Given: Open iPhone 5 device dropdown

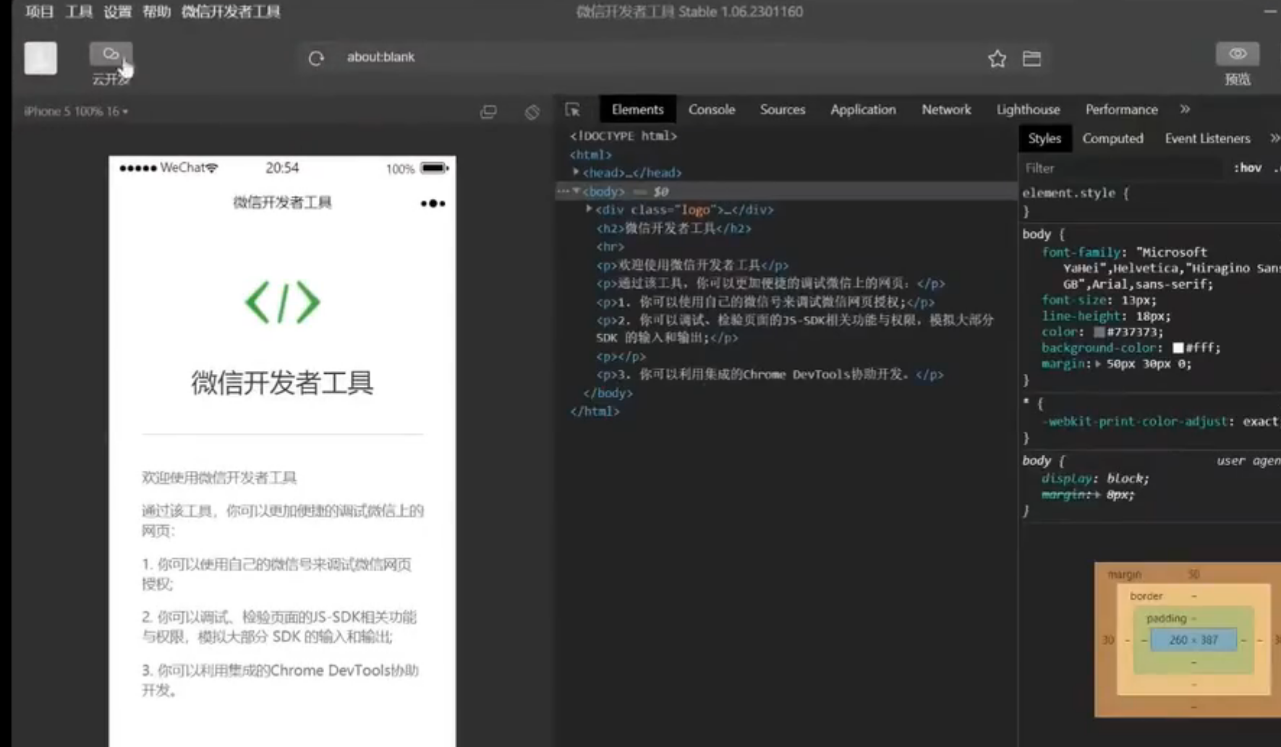Looking at the screenshot, I should click(76, 111).
